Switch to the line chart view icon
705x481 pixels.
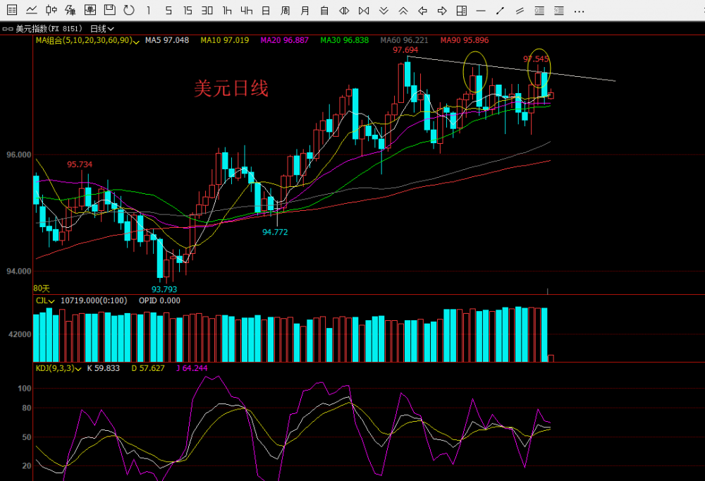(x=32, y=10)
